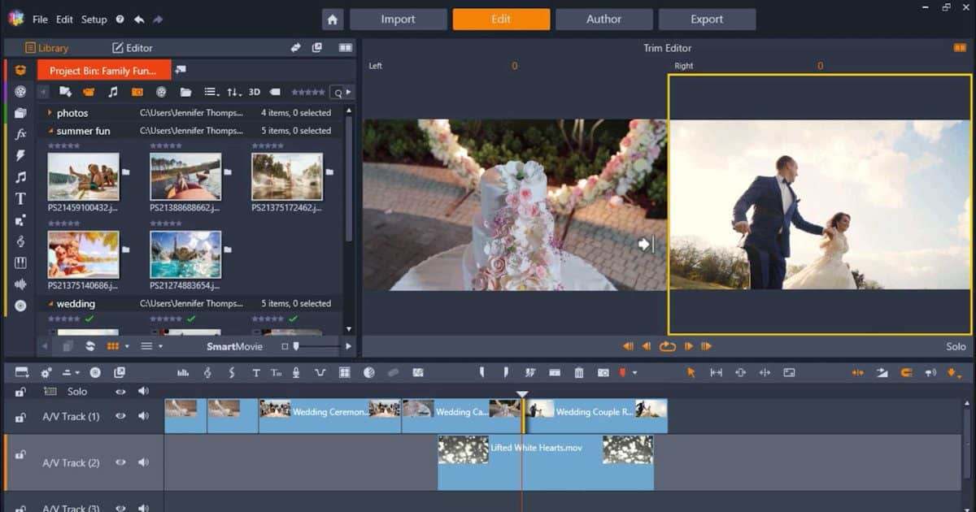
Task: Open the Project Bin: Family Fun bin
Action: [102, 70]
